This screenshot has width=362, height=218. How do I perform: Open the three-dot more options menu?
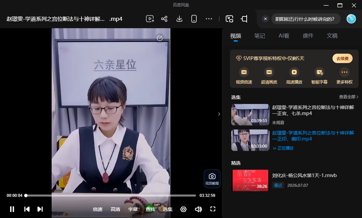209,19
